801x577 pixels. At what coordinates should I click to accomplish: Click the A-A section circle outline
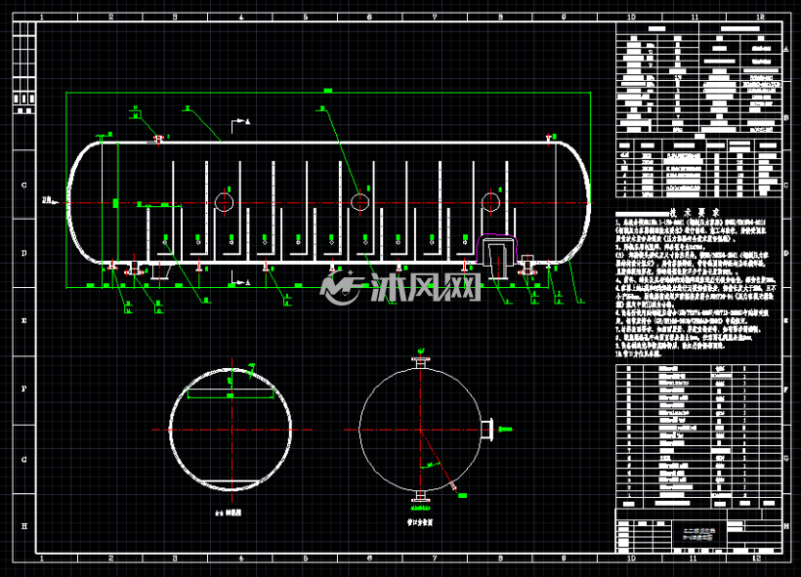tap(231, 430)
